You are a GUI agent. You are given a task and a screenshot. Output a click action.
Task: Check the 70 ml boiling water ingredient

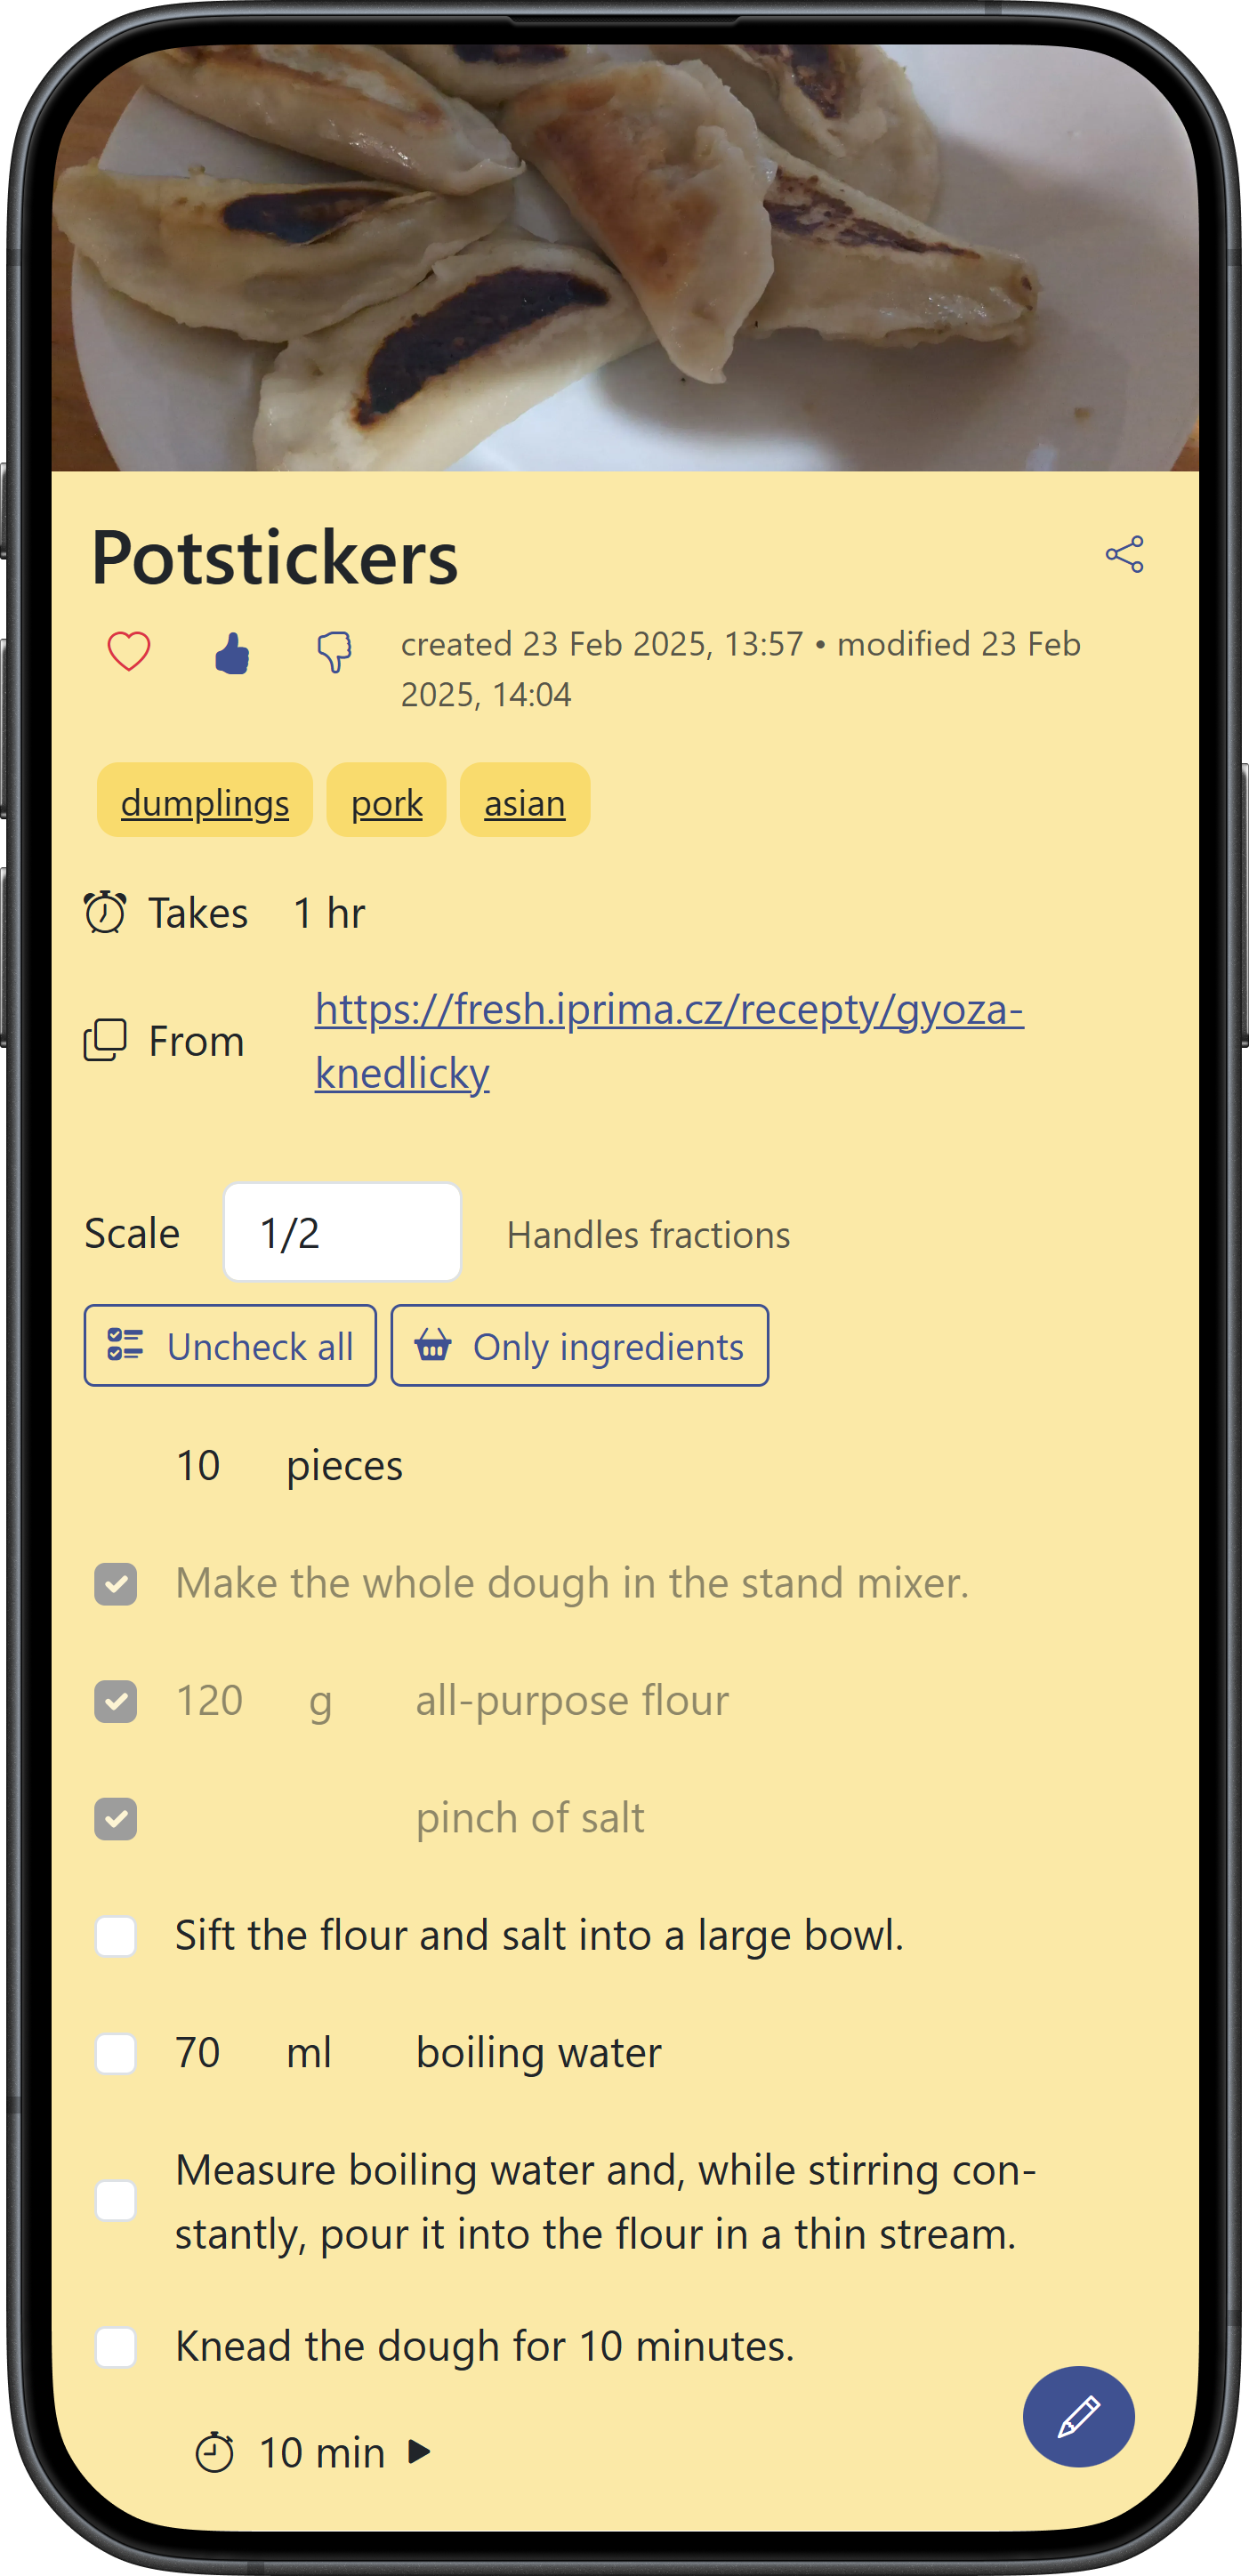116,2053
